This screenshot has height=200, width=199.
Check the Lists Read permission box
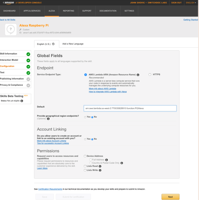(85, 166)
